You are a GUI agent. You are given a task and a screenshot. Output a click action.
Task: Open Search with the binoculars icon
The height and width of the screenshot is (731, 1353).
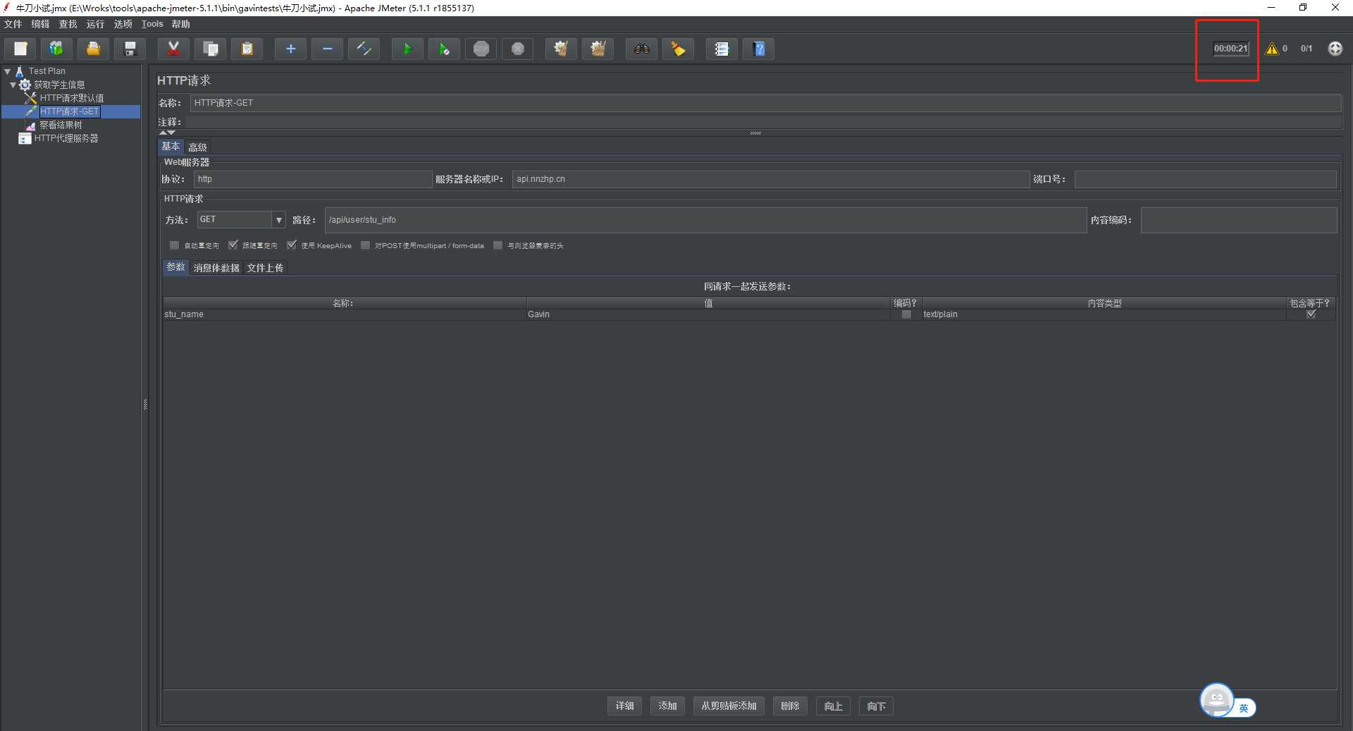(x=641, y=49)
